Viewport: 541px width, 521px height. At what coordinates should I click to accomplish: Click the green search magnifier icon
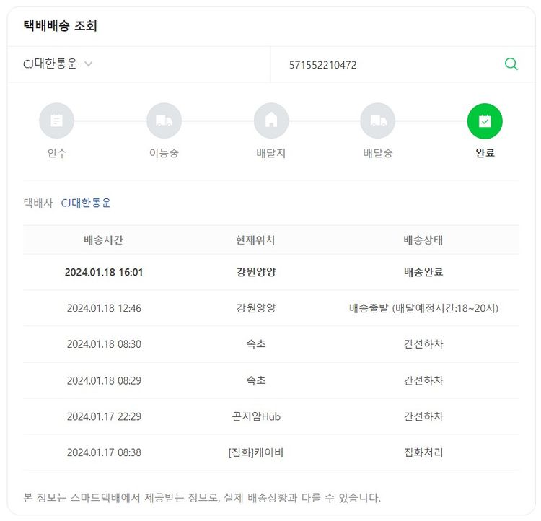(511, 64)
